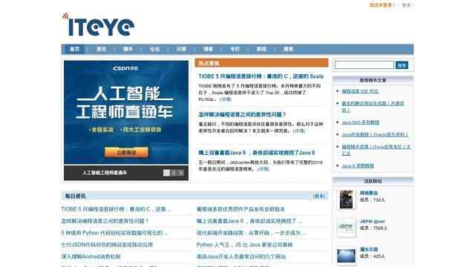475x267 pixels.
Task: Open first active group name above 732人
Action: (369, 193)
